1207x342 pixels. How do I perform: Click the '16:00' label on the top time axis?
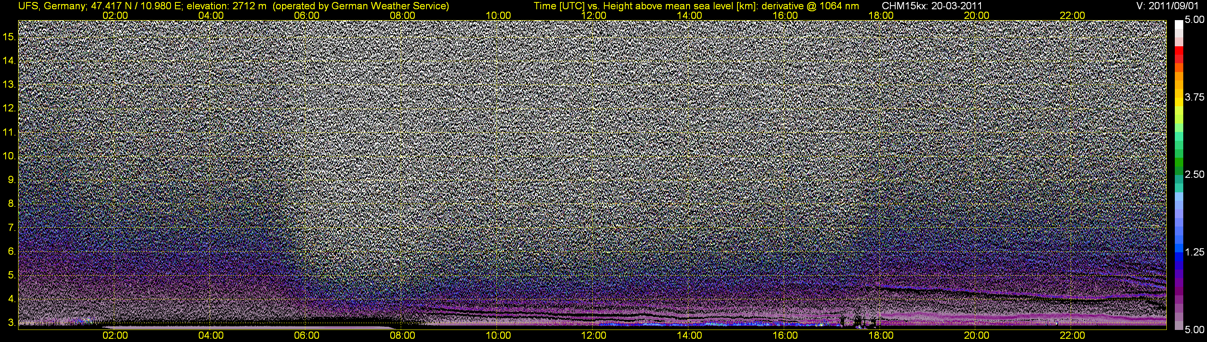point(785,15)
